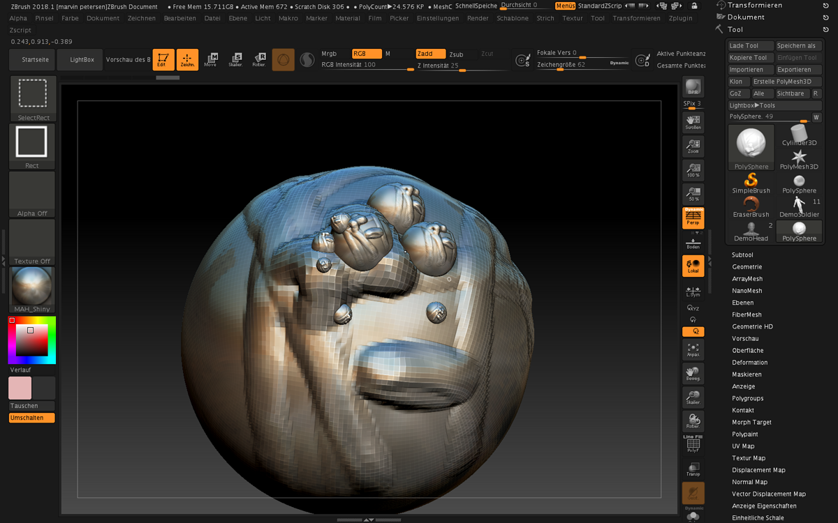Toggle Persp perspective view
Viewport: 838px width, 523px height.
(693, 218)
